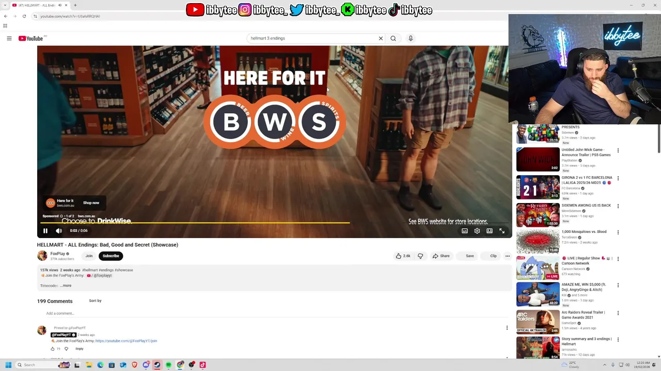
Task: Open FoxPlay channel name link
Action: 57,254
